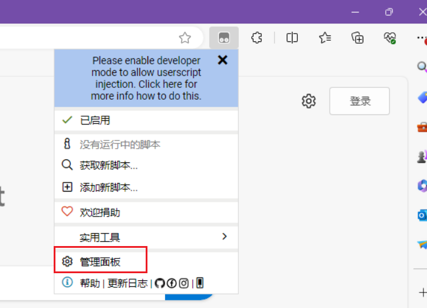Image resolution: width=427 pixels, height=308 pixels.
Task: Click the Tampermonkey extension toolbar icon
Action: [x=224, y=38]
